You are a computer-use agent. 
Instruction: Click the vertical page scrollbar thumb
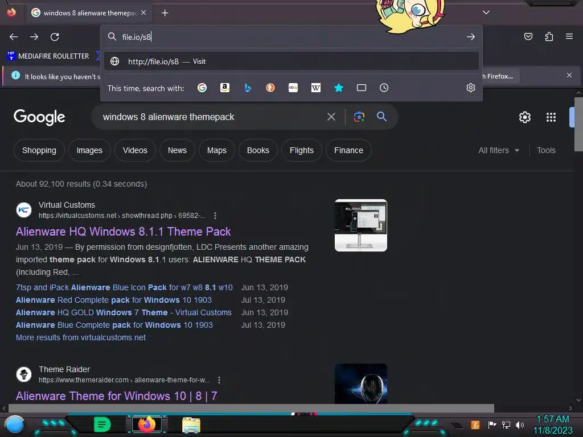[578, 125]
